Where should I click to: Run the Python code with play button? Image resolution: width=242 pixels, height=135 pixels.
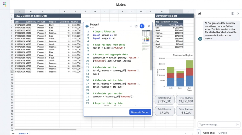pyautogui.click(x=142, y=26)
